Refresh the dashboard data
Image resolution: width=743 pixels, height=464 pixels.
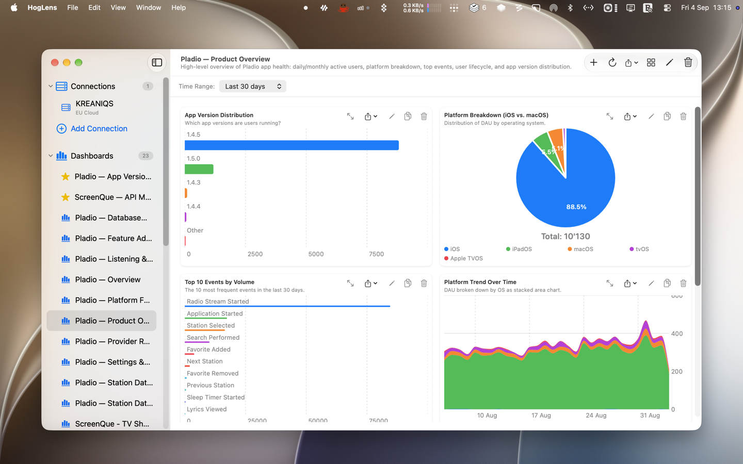(612, 62)
